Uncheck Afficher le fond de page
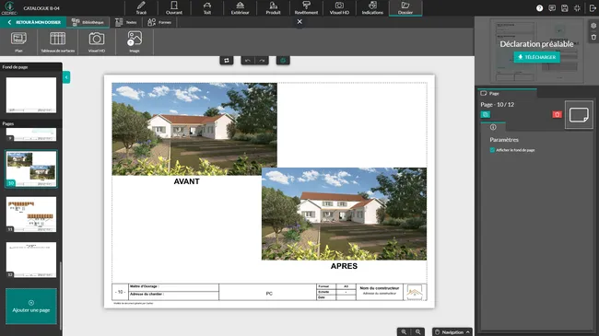The image size is (599, 336). (492, 150)
